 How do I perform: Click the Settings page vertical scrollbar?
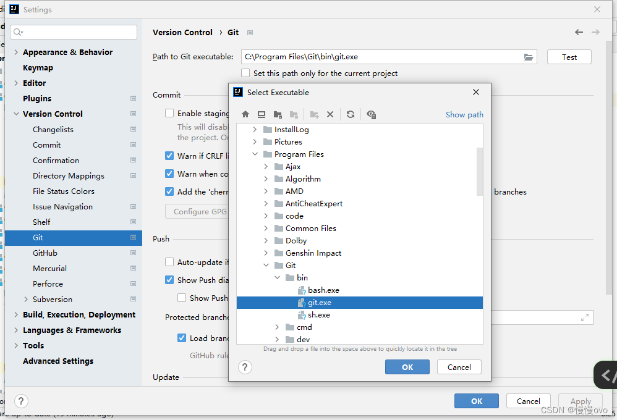[609, 168]
